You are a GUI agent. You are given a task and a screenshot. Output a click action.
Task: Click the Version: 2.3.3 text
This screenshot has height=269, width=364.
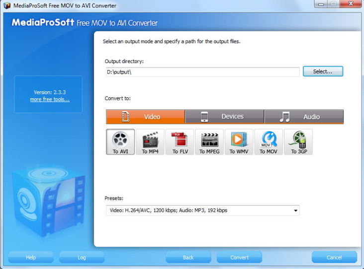(50, 92)
